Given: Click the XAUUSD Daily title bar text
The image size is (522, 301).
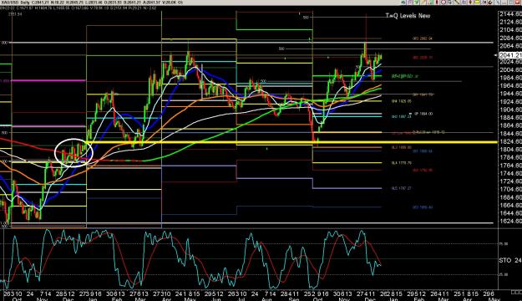Looking at the screenshot, I should (x=15, y=3).
